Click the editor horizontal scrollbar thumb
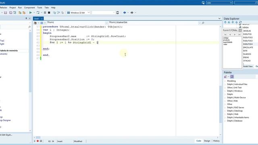This screenshot has height=145, width=258. (x=38, y=137)
